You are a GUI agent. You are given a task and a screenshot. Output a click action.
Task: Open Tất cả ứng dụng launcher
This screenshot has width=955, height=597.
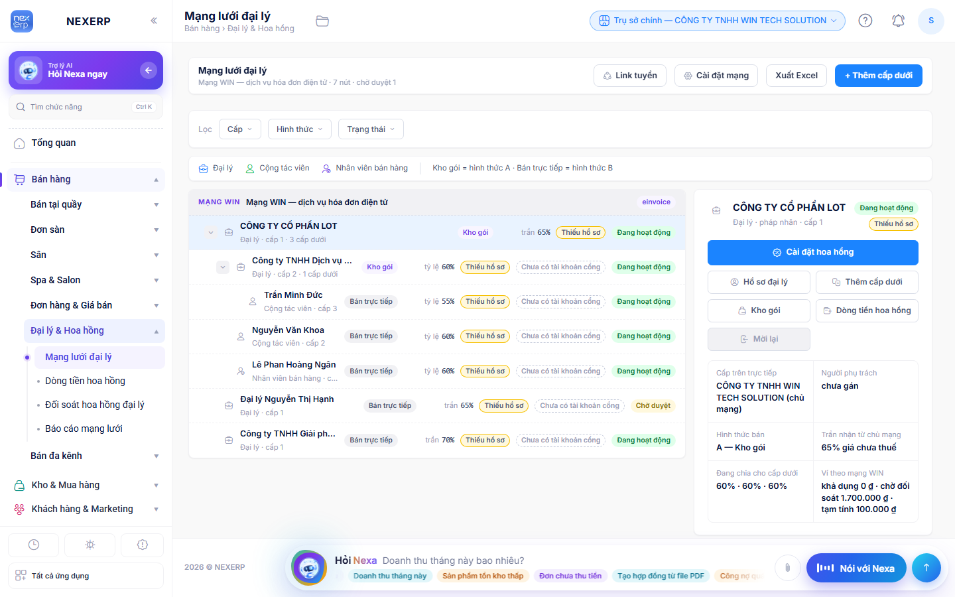[86, 576]
